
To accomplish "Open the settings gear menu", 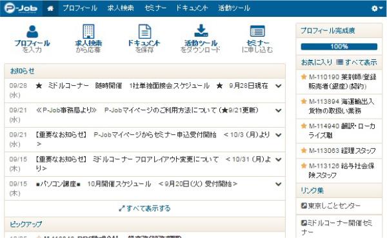I will coord(377,8).
